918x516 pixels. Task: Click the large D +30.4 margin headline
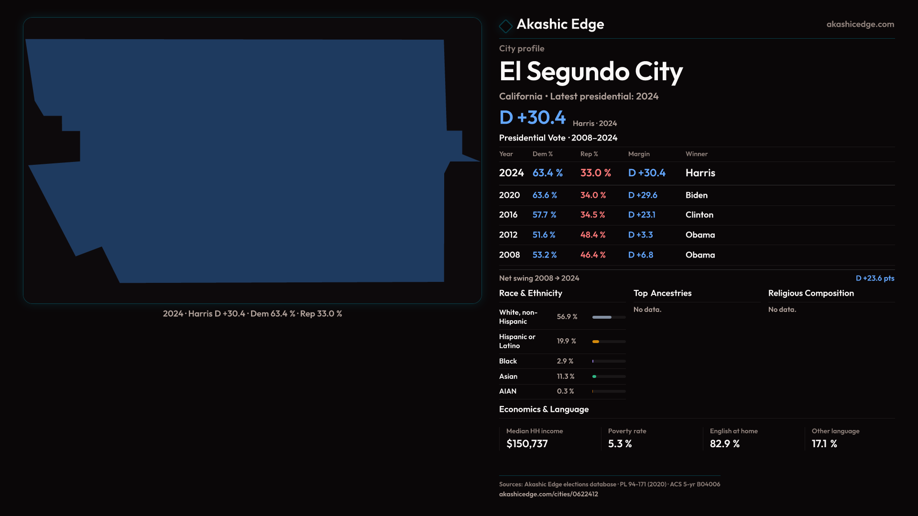click(x=532, y=118)
